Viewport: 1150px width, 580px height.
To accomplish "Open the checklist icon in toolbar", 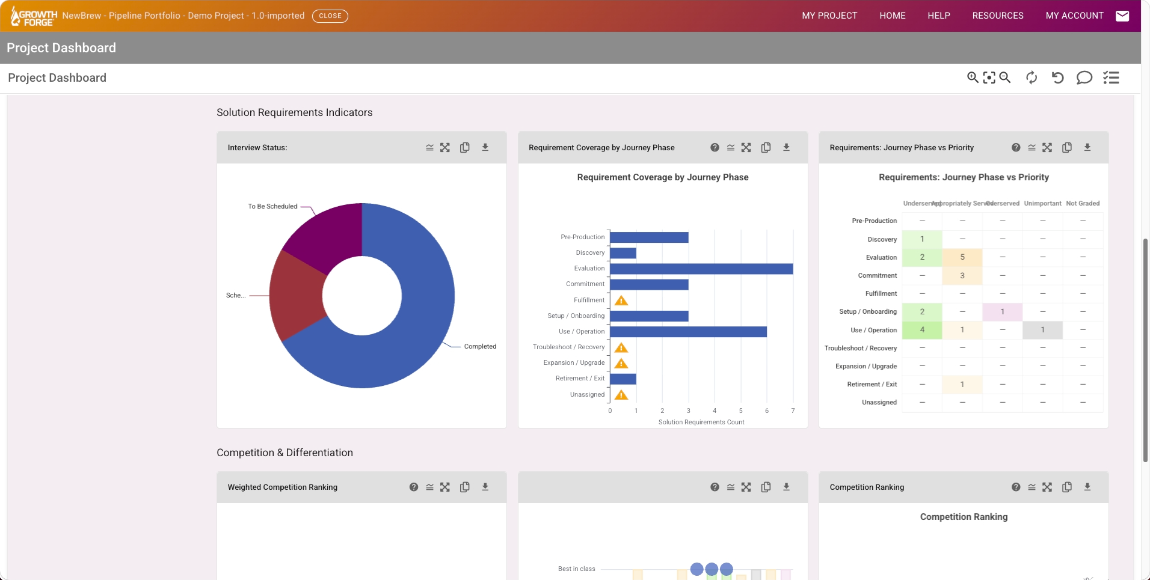I will (1111, 78).
